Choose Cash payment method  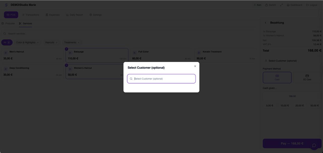point(277,78)
